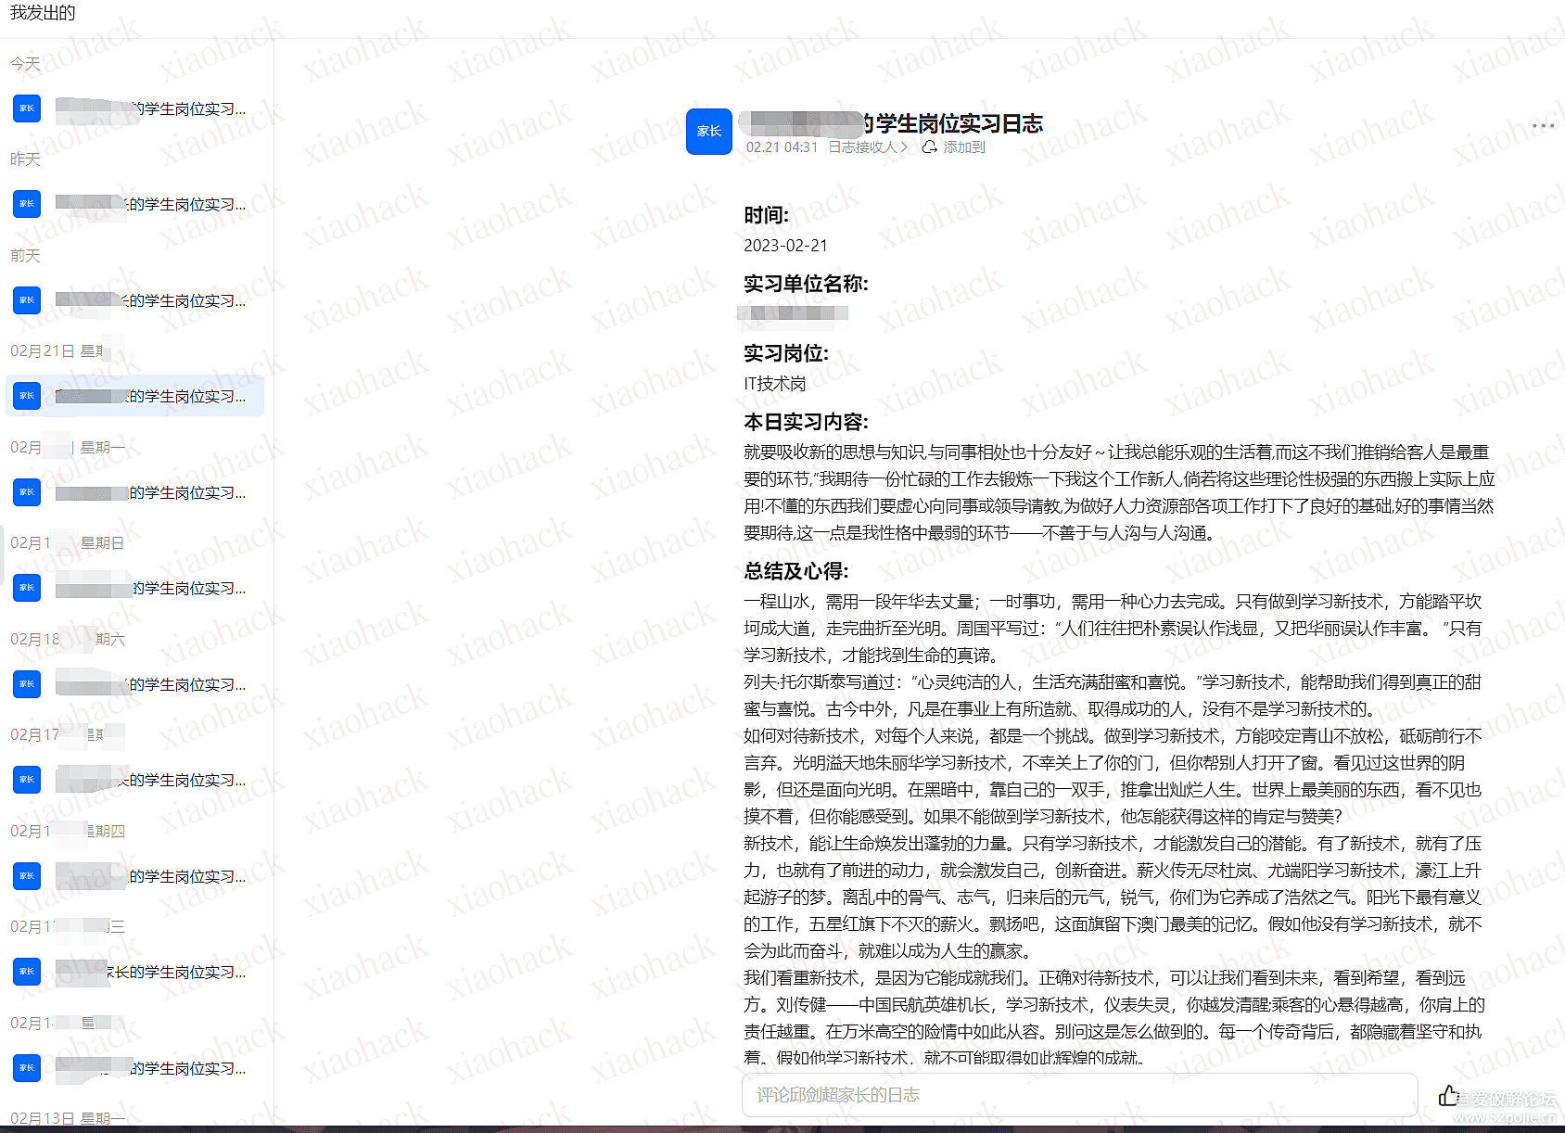The image size is (1565, 1133).
Task: Switch to the 我发出的 tab
Action: coord(43,13)
